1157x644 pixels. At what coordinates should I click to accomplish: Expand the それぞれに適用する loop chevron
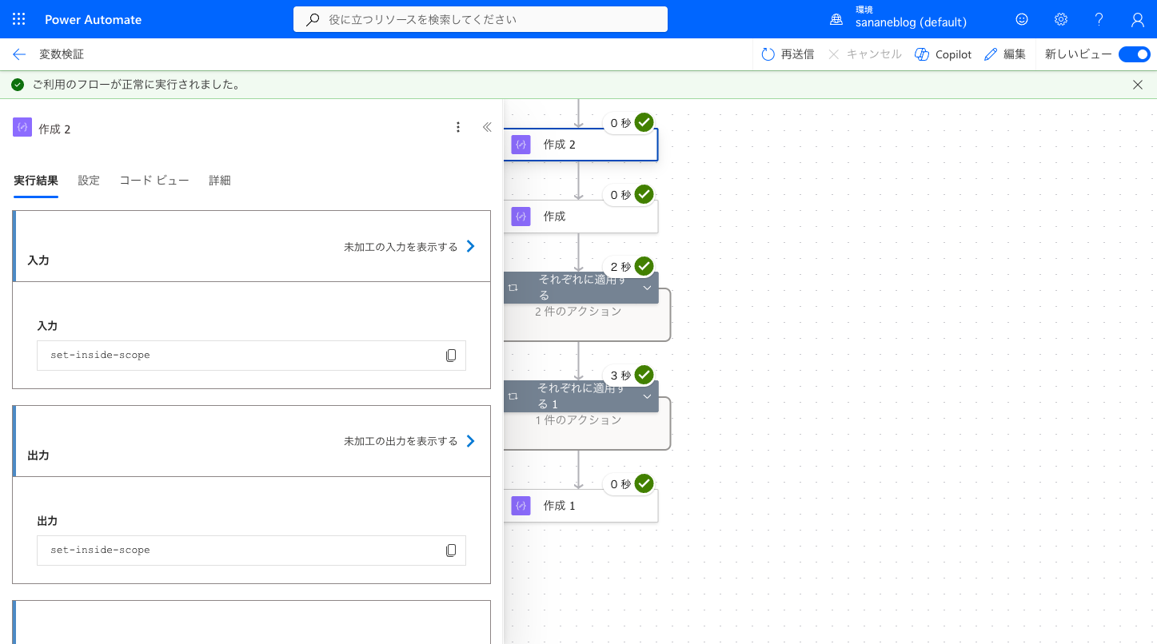coord(647,288)
